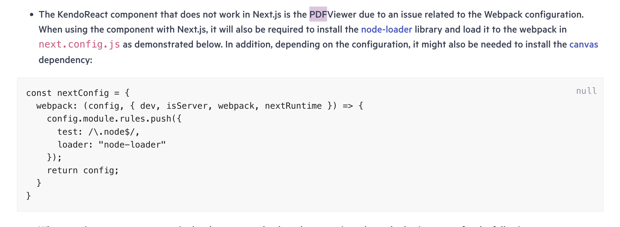This screenshot has height=227, width=620.
Task: Click the 'nextRuntime' parameter in code
Action: (293, 106)
